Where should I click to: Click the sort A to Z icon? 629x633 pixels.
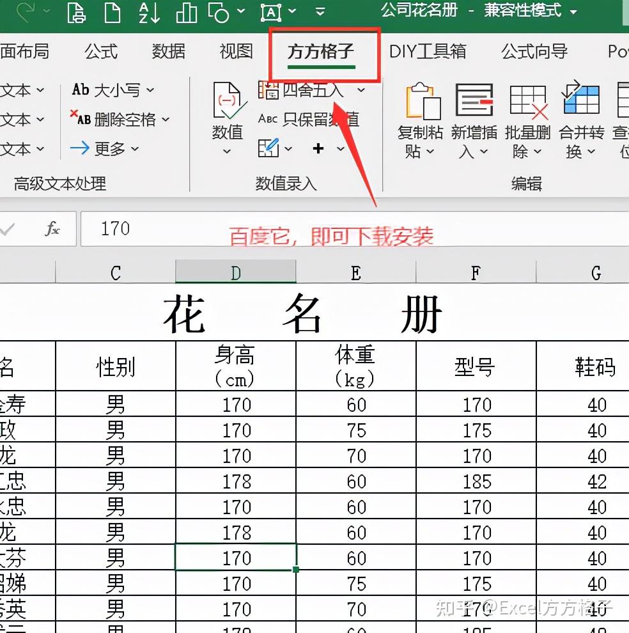point(149,12)
